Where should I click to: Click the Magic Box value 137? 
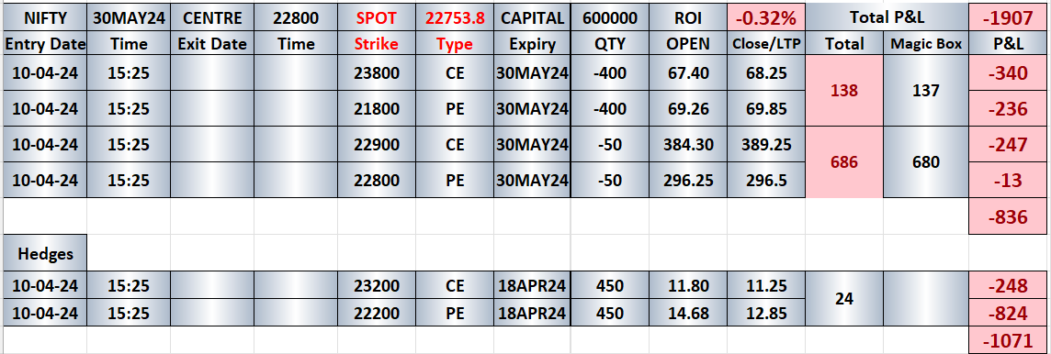click(x=926, y=91)
